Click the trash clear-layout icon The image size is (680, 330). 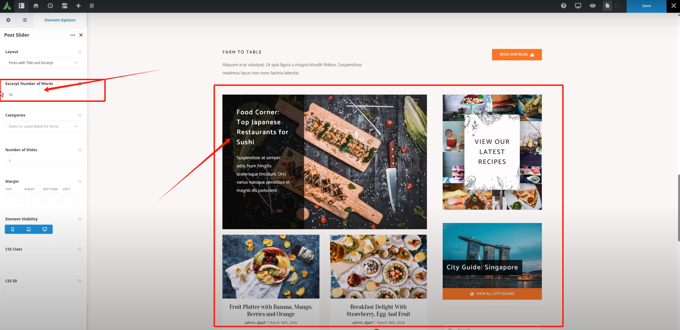pos(92,6)
